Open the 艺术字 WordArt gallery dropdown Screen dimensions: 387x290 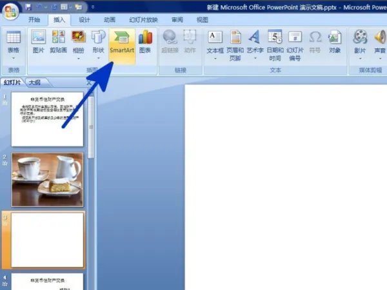(255, 57)
